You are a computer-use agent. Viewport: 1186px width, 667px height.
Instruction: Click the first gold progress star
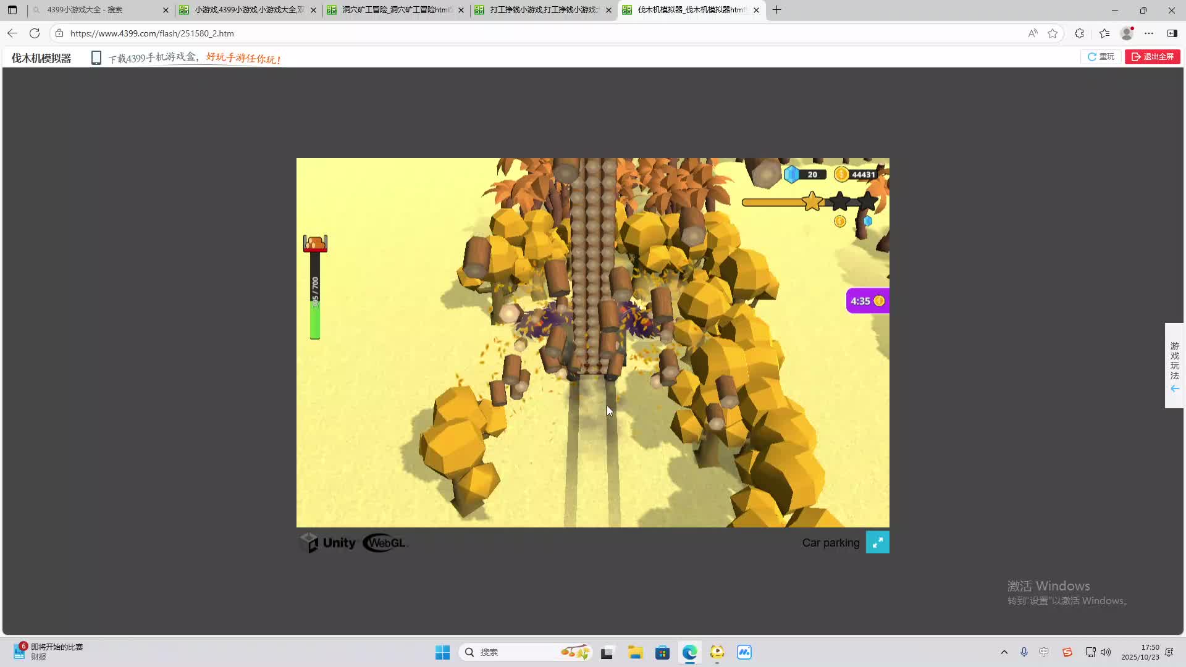(812, 201)
